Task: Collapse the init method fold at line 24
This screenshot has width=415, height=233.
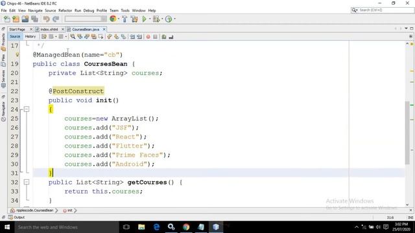Action: click(27, 109)
